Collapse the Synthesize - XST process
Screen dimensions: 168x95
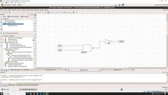point(4,43)
